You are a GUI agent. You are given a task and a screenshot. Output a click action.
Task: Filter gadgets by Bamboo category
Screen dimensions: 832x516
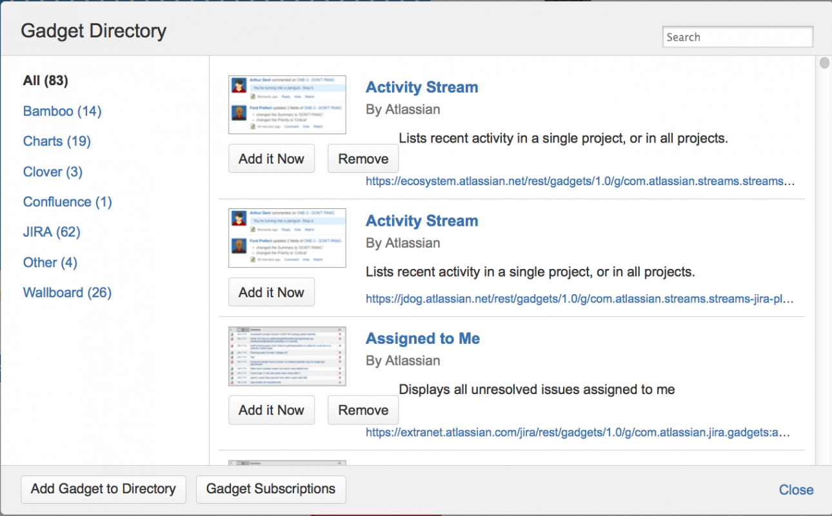pos(62,111)
